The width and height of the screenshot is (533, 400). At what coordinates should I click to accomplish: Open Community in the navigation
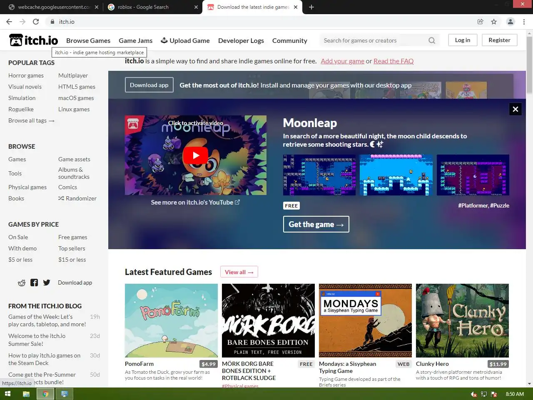tap(290, 40)
